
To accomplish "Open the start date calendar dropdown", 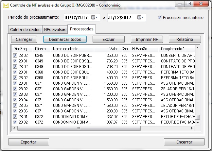I will 95,17.
